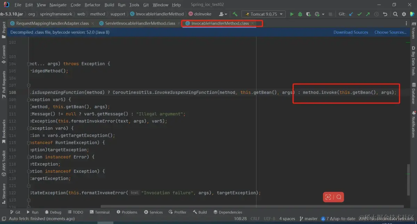Expand profiler run options dropdown arrow
This screenshot has height=224, width=417.
coord(322,14)
